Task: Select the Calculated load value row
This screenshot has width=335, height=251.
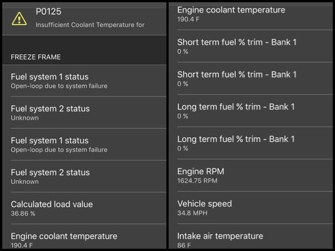Action: [x=84, y=208]
